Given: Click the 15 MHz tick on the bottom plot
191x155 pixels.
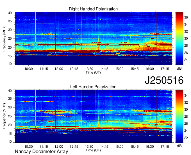Looking at the screenshot, I should (x=10, y=134).
